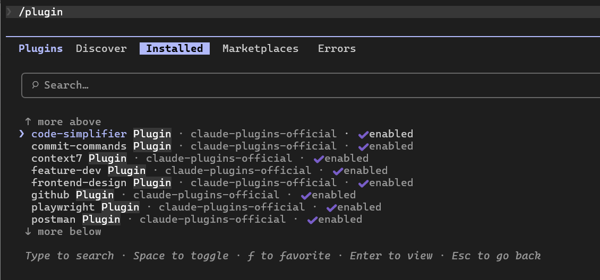This screenshot has width=600, height=280.
Task: Click the Plugin badge on feature-dev
Action: tap(127, 170)
